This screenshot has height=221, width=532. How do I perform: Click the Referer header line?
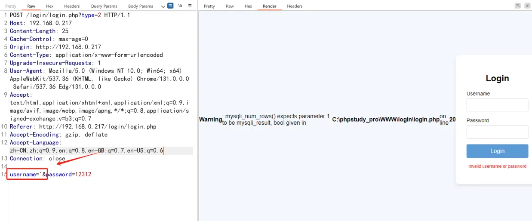point(83,127)
